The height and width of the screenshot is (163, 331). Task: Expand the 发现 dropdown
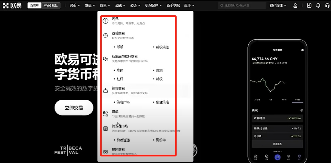[x=90, y=5]
